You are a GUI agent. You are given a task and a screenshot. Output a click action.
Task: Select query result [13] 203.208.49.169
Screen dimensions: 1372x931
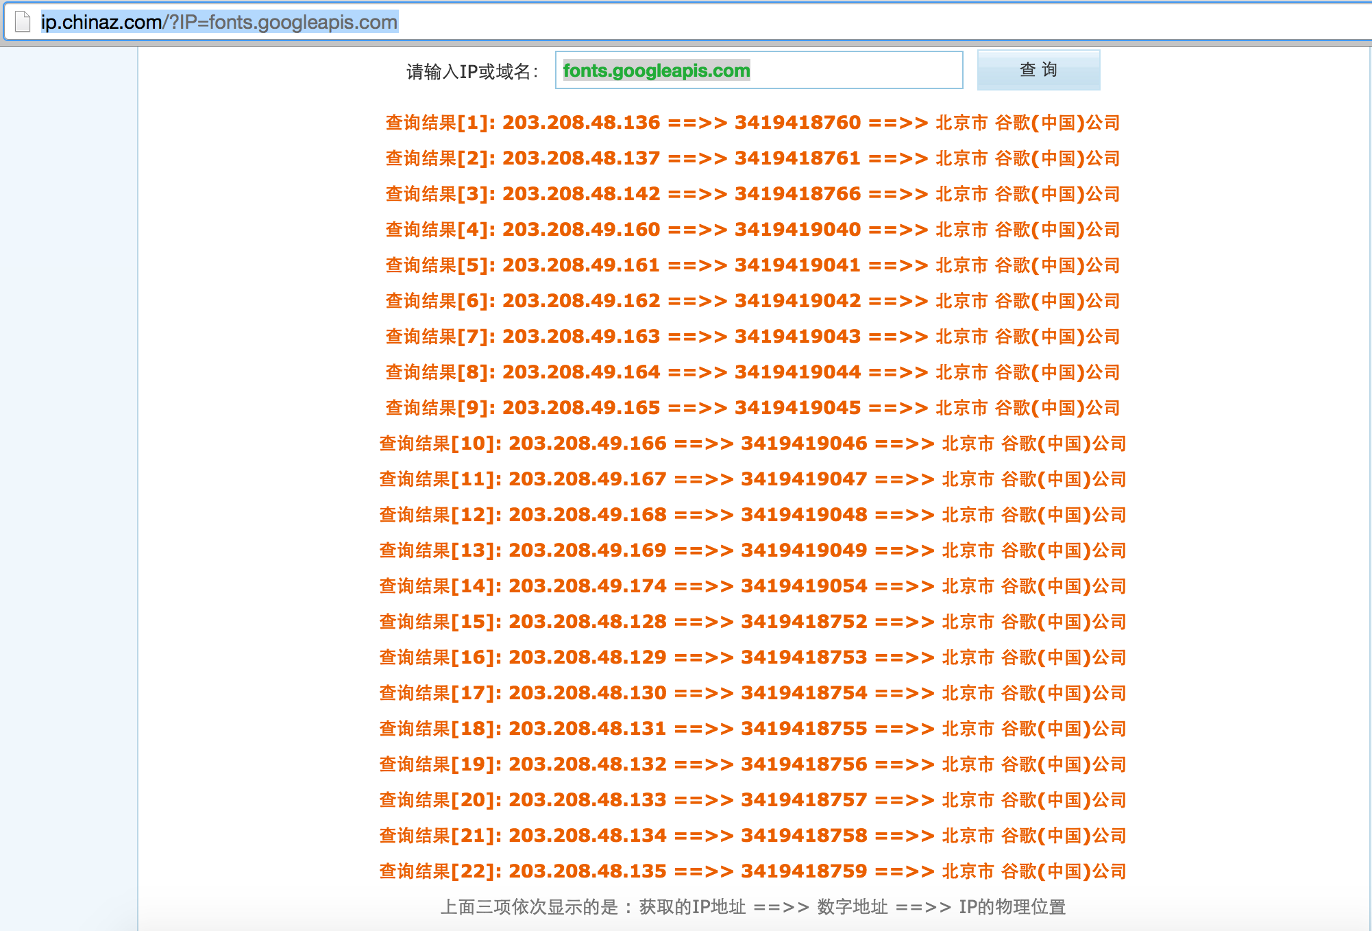pos(752,551)
